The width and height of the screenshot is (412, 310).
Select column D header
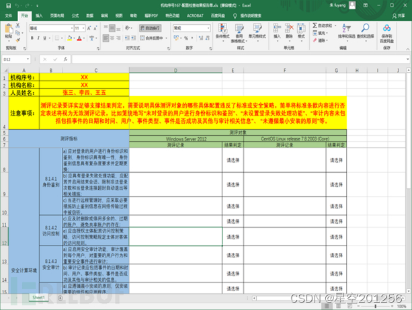[x=175, y=70]
